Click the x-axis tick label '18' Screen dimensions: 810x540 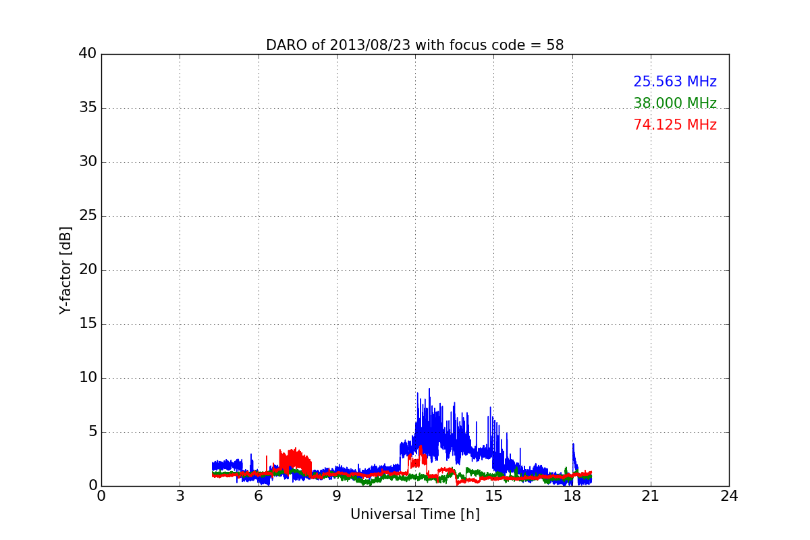(x=572, y=496)
